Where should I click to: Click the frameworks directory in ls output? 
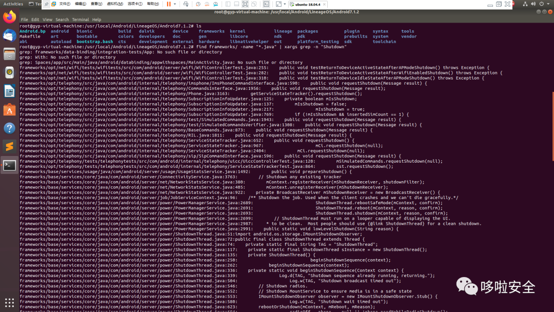(212, 31)
